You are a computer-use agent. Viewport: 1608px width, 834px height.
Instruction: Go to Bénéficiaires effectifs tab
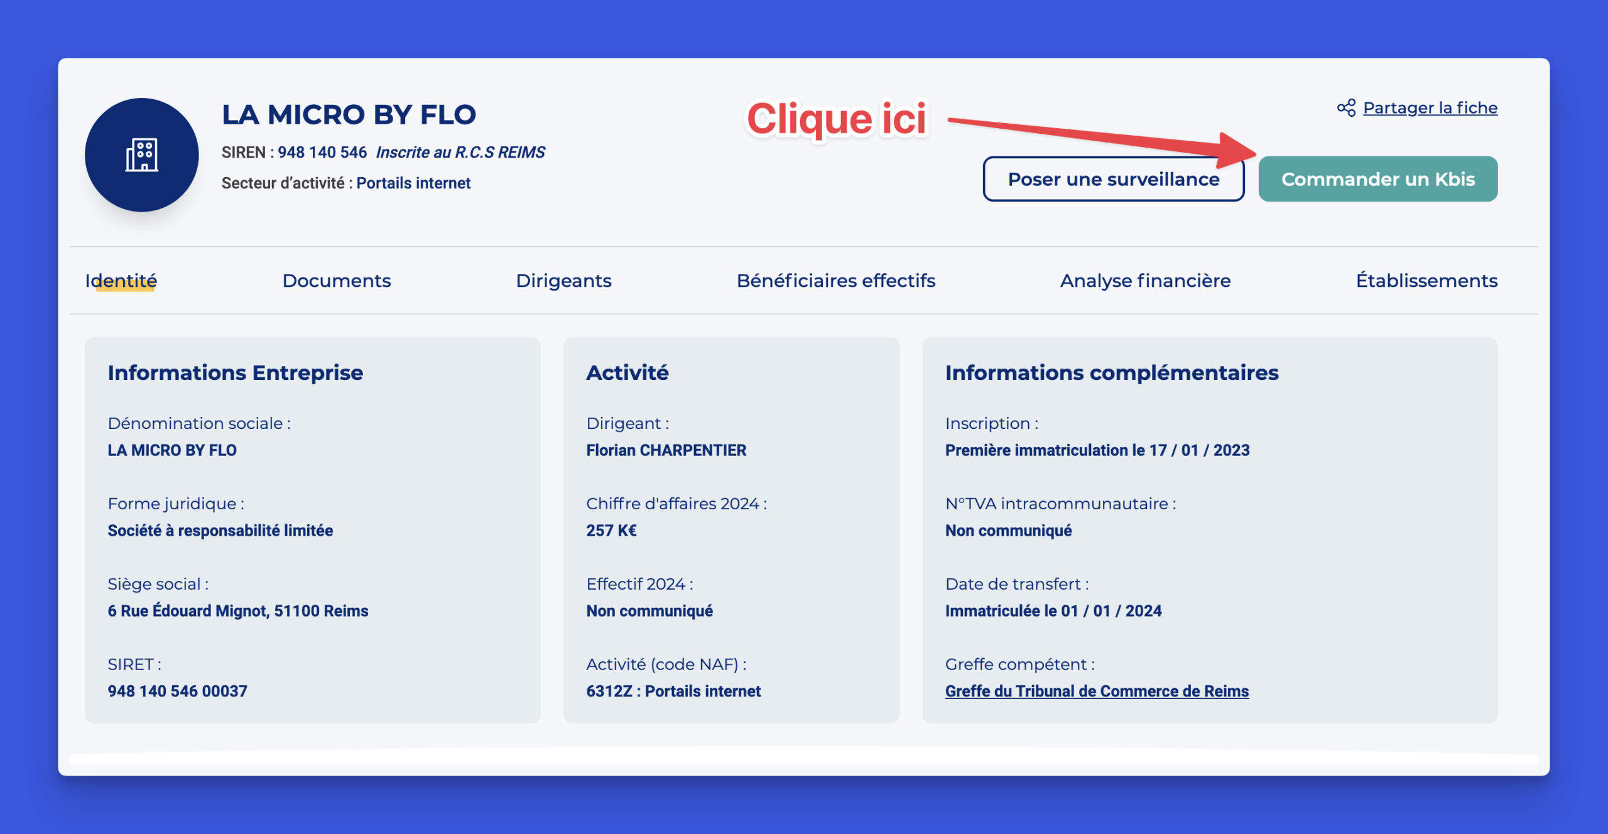835,281
